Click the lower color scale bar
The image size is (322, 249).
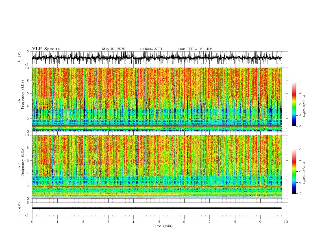point(294,171)
